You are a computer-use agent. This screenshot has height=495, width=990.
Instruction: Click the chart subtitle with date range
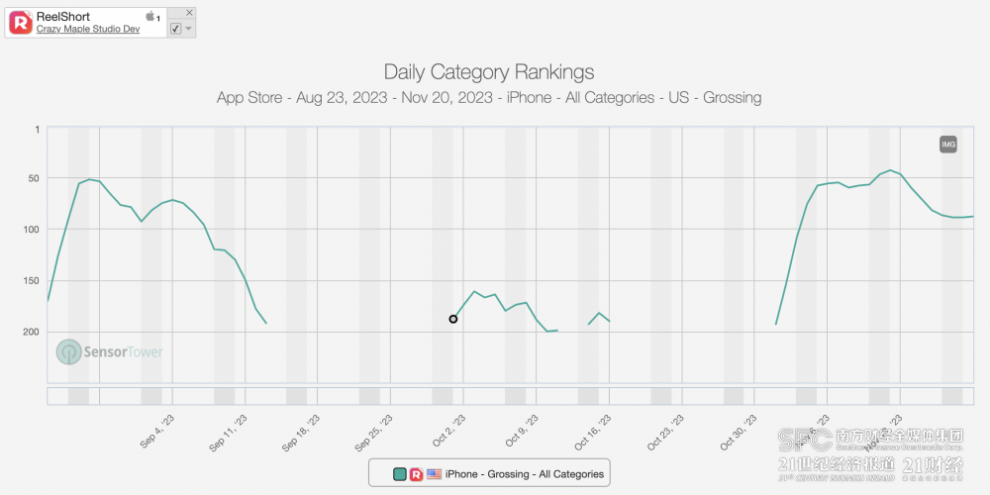(489, 98)
